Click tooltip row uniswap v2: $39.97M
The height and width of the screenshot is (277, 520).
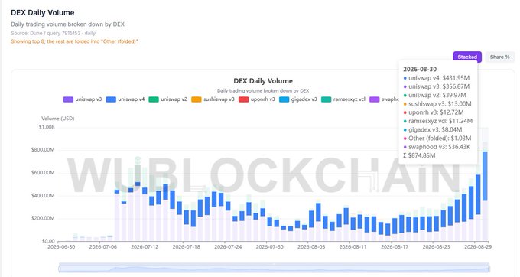434,95
